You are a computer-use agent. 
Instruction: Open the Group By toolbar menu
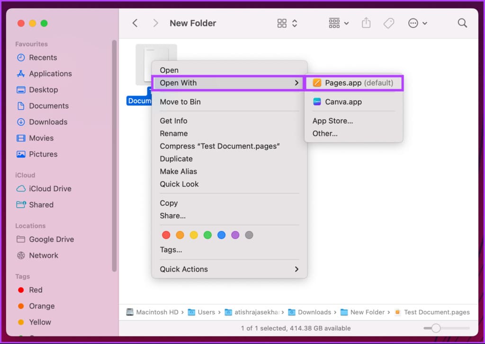(338, 23)
